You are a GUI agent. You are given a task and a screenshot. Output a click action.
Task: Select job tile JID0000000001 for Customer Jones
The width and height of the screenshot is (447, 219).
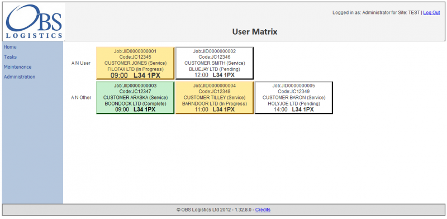[135, 63]
